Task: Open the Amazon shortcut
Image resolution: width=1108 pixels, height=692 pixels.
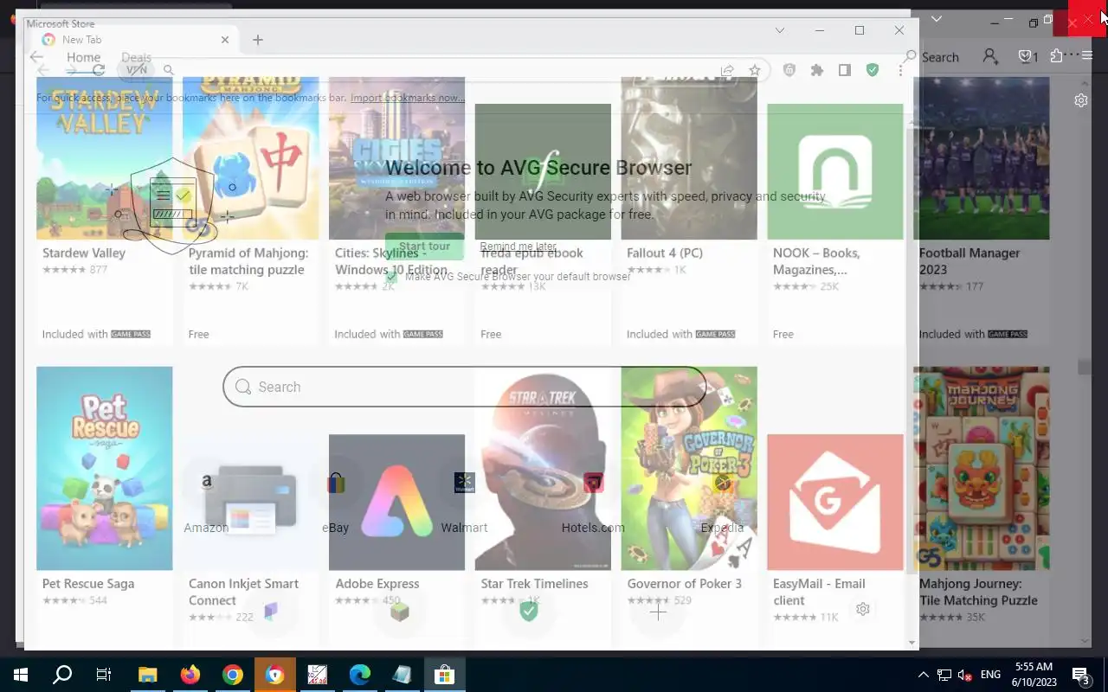Action: click(206, 497)
